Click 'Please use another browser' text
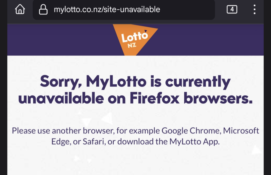 63,131
